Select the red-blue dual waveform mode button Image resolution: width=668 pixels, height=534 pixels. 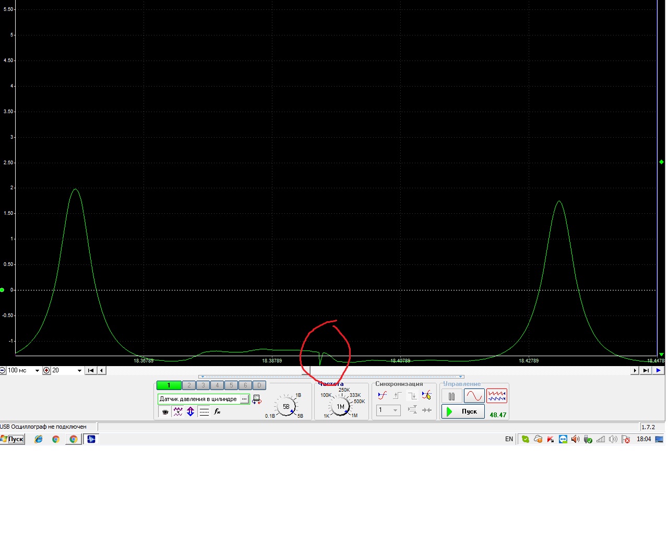tap(497, 396)
